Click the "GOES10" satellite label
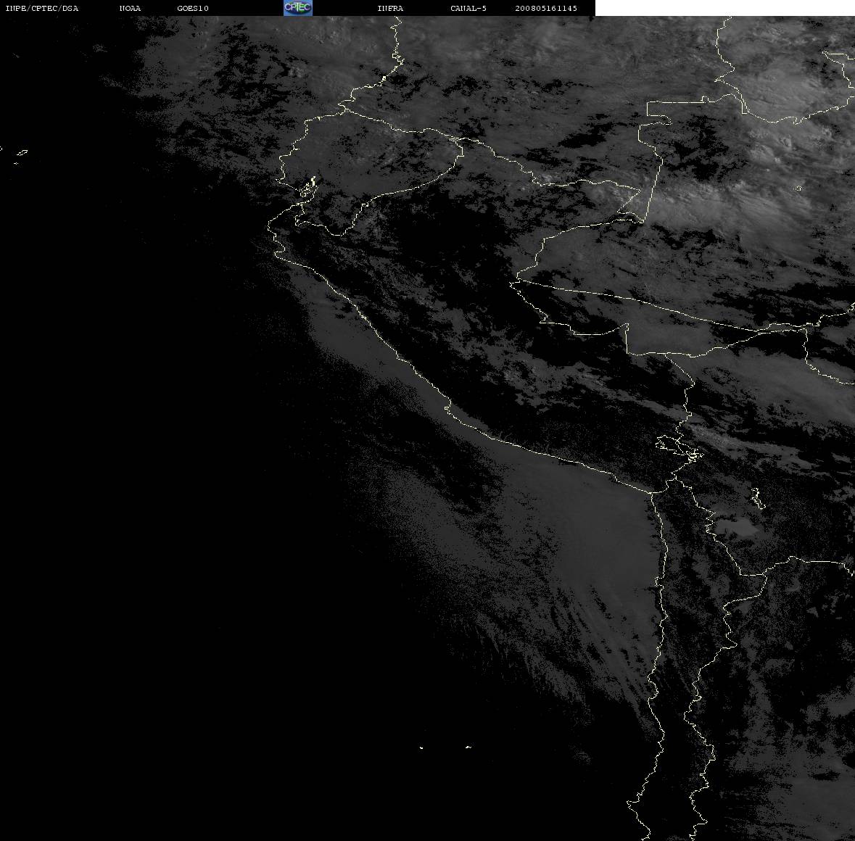 point(193,8)
